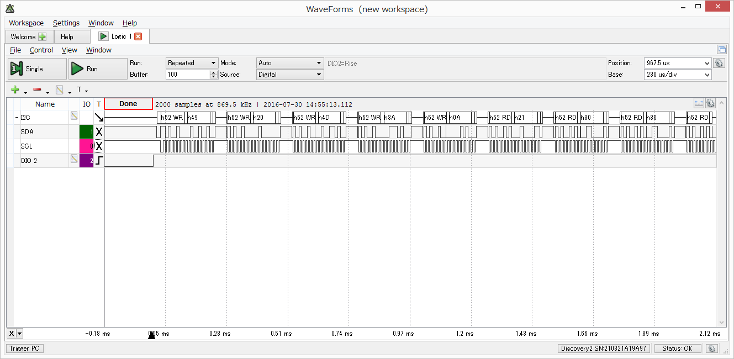
Task: Open the Workspace menu
Action: tap(26, 23)
